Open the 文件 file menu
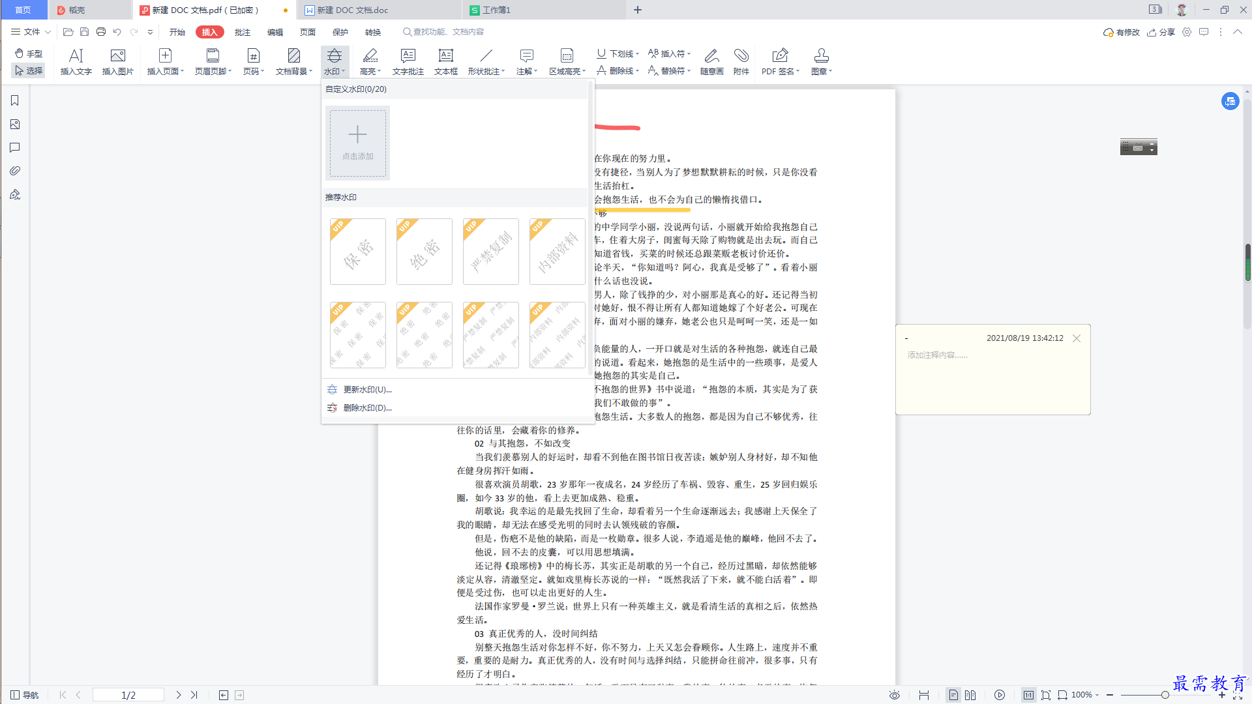Screen dimensions: 1252x704 31,31
